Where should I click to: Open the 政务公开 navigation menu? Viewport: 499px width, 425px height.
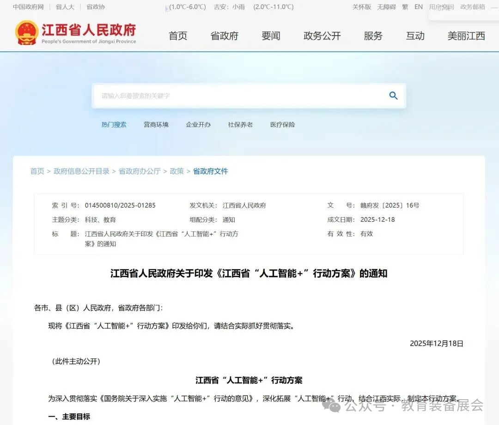(x=322, y=36)
